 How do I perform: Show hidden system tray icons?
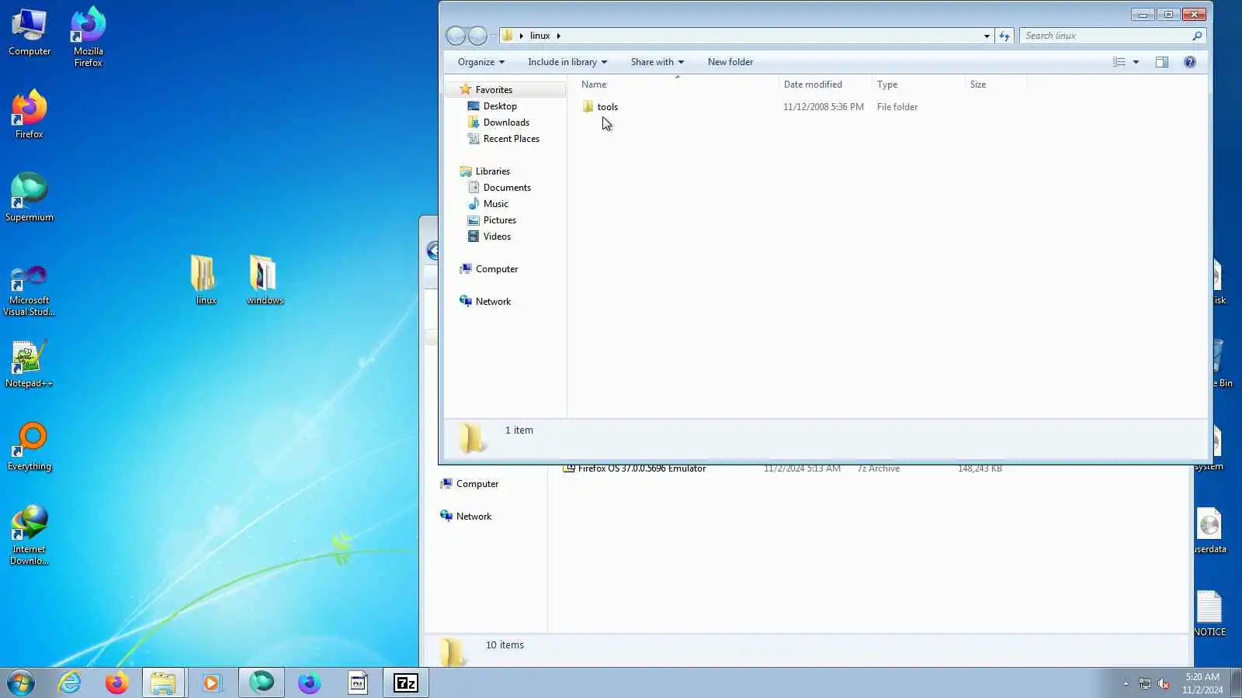tap(1126, 683)
